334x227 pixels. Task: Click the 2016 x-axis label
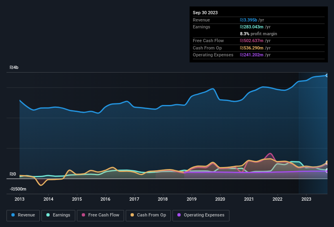click(105, 199)
